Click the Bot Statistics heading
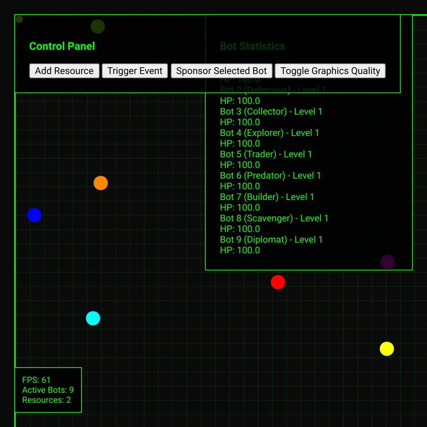427x427 pixels. point(253,46)
